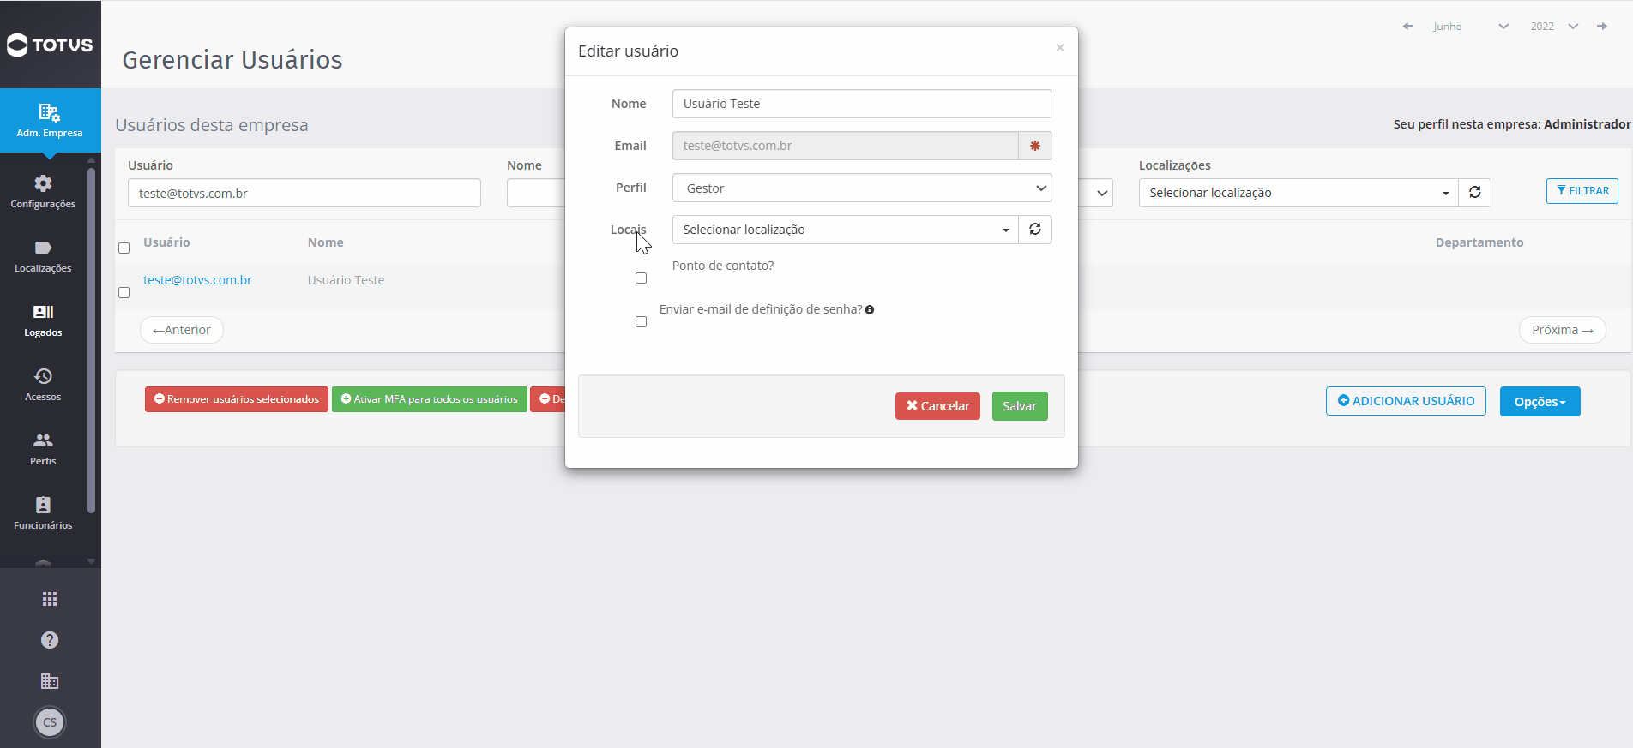Click the sidebar scrollbar
The width and height of the screenshot is (1633, 748).
pyautogui.click(x=91, y=339)
